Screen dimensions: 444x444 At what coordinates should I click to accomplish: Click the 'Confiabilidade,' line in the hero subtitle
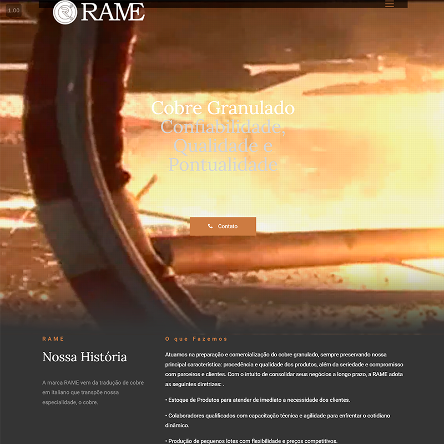click(x=223, y=127)
